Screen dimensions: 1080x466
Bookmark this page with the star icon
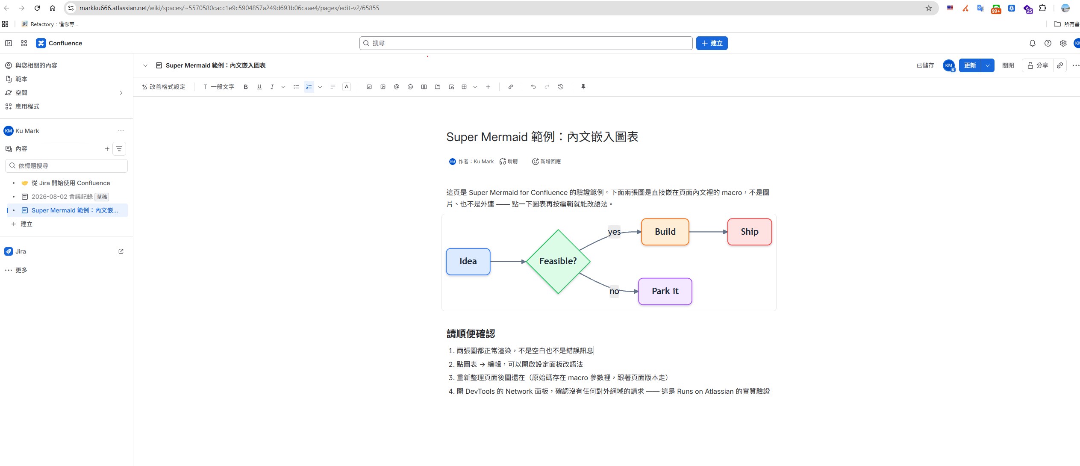pos(929,8)
